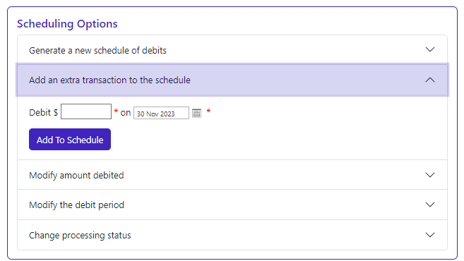The height and width of the screenshot is (261, 464).
Task: Click the date field showing 30 Nov 2023
Action: (161, 113)
